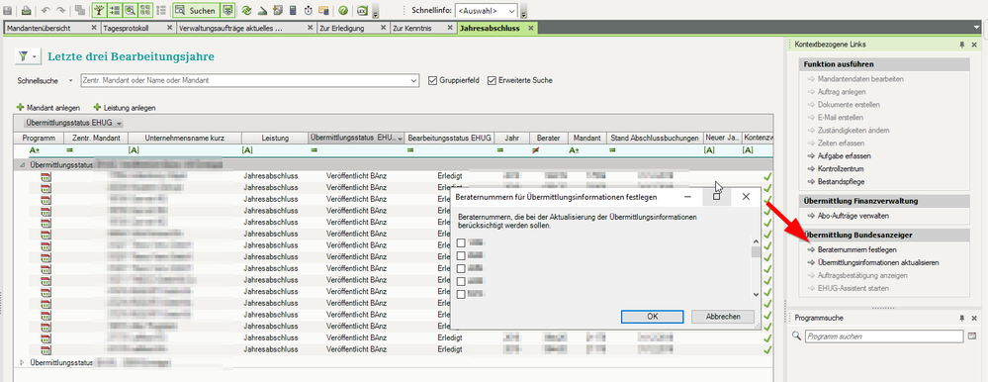Click Übermittlungsinformationen aktualisieren link
The image size is (988, 382).
pos(878,262)
